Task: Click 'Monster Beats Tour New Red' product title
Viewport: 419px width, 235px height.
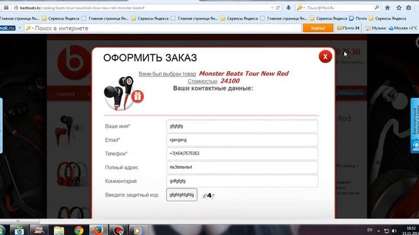Action: click(x=244, y=74)
